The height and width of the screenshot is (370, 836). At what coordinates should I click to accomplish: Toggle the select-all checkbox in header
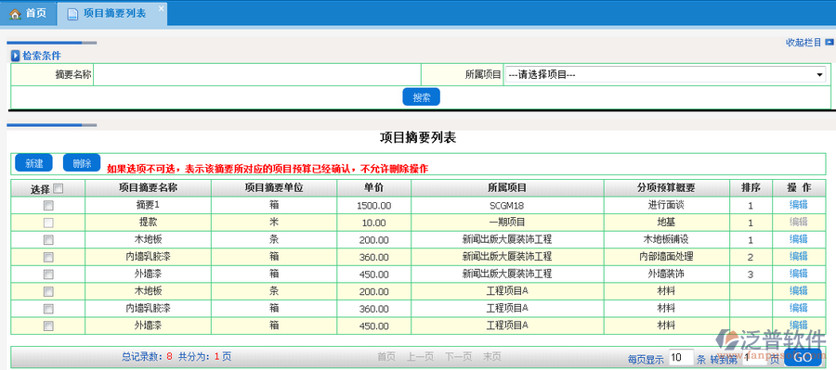59,188
